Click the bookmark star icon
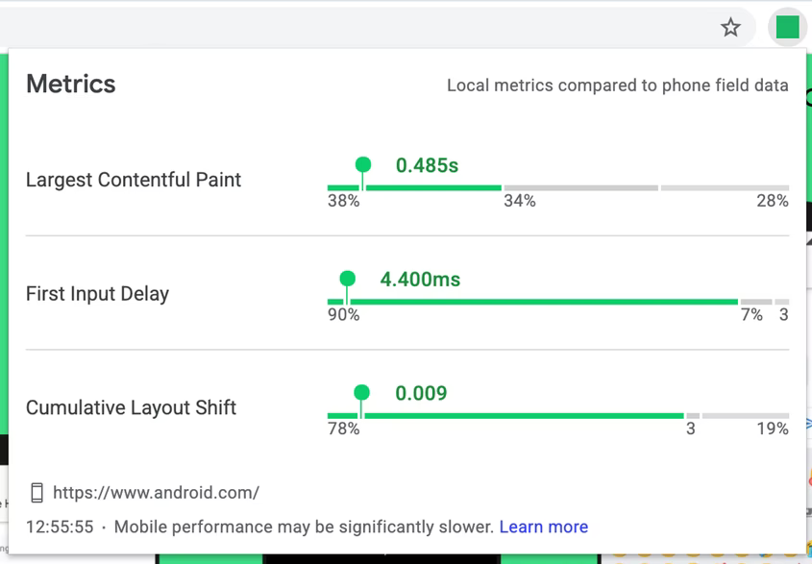 730,27
